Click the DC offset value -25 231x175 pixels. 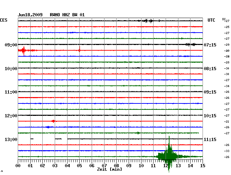coord(227,27)
